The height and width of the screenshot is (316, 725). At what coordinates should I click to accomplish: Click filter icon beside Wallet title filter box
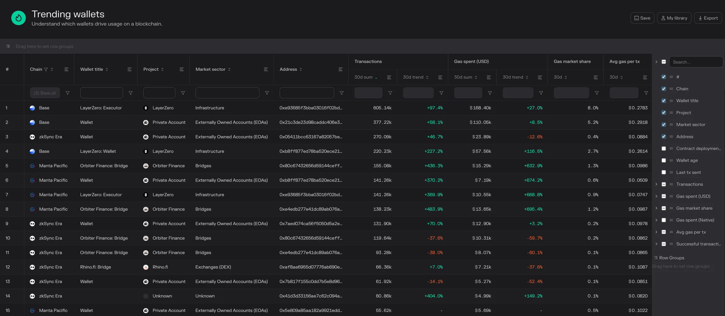coord(131,93)
